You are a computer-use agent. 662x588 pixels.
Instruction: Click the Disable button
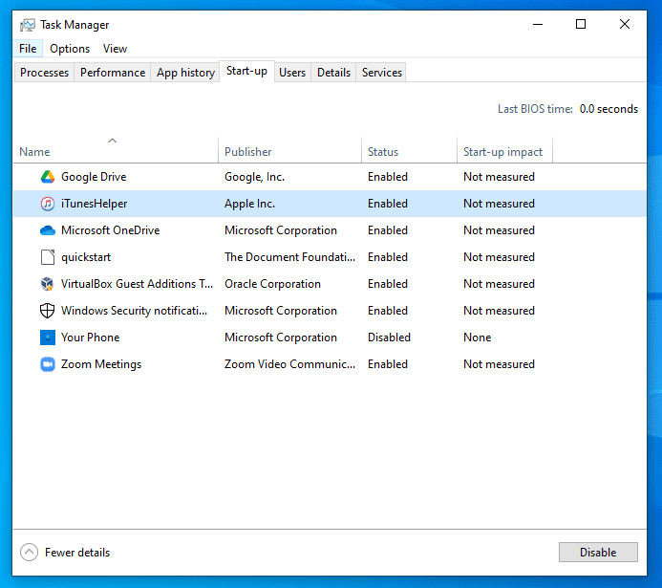pyautogui.click(x=598, y=552)
